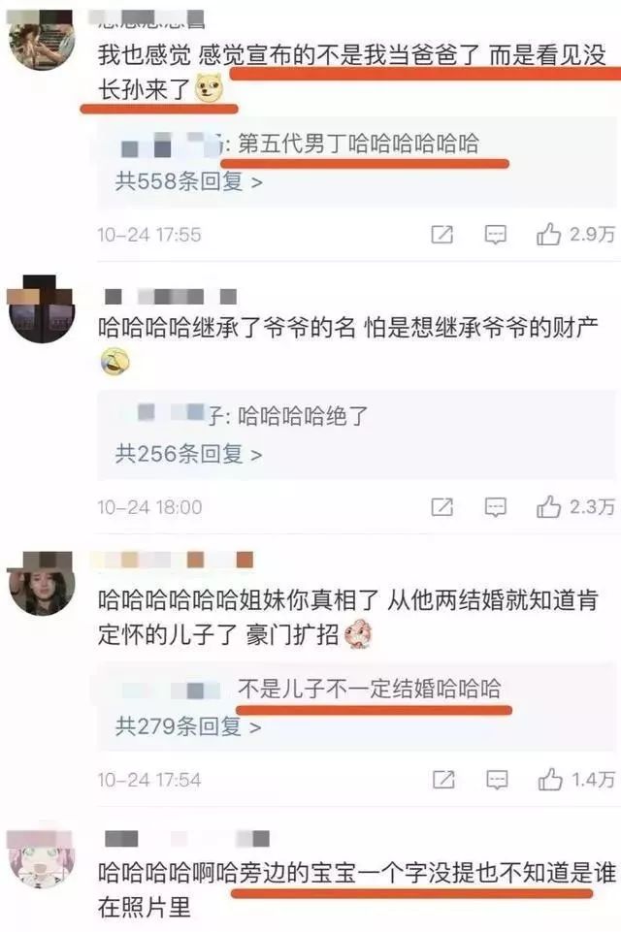The width and height of the screenshot is (621, 932).
Task: Open the reply 哈哈哈哈绝了
Action: (x=303, y=416)
